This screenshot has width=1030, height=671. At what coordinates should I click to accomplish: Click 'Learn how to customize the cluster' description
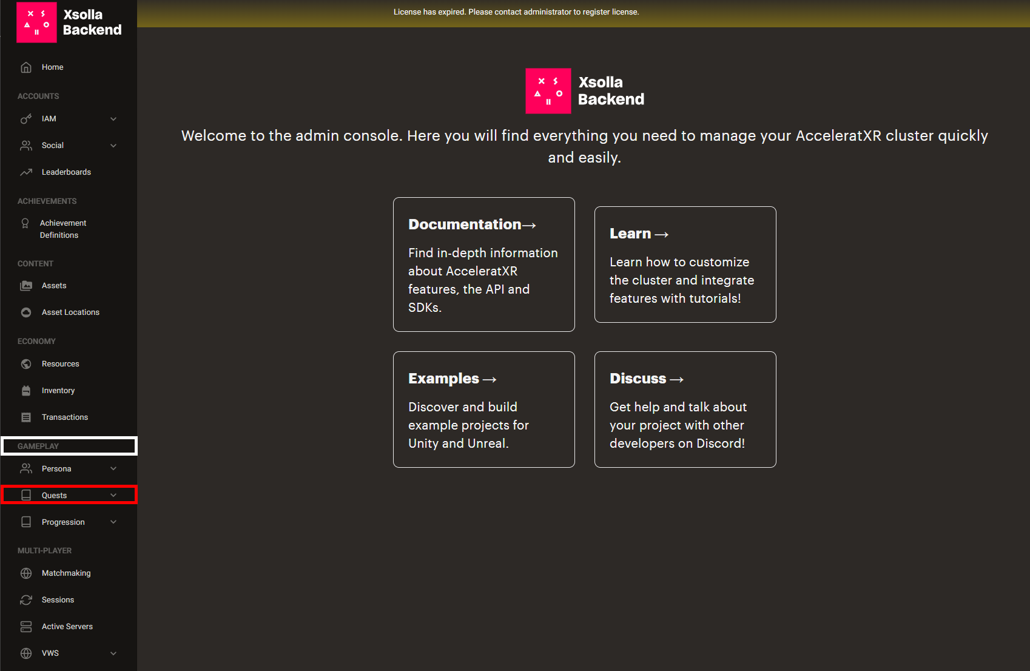click(682, 280)
